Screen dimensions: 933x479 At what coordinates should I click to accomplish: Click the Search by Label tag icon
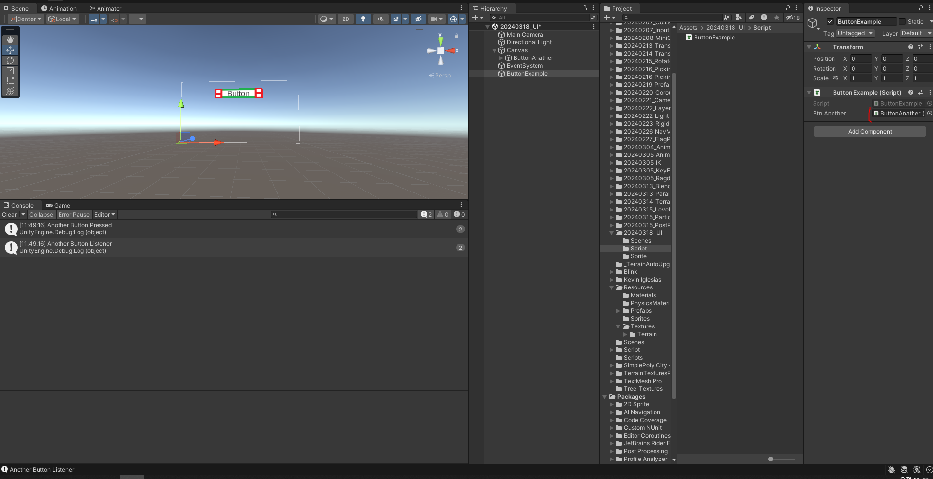point(752,18)
